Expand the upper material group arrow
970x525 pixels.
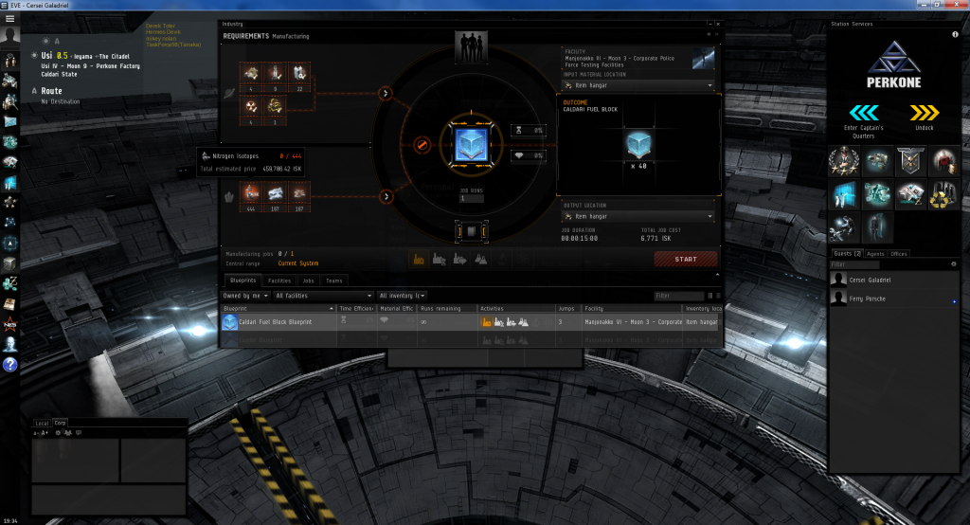(386, 94)
